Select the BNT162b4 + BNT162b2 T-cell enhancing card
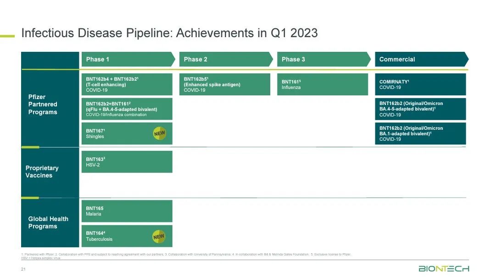491x277 pixels. pyautogui.click(x=127, y=84)
